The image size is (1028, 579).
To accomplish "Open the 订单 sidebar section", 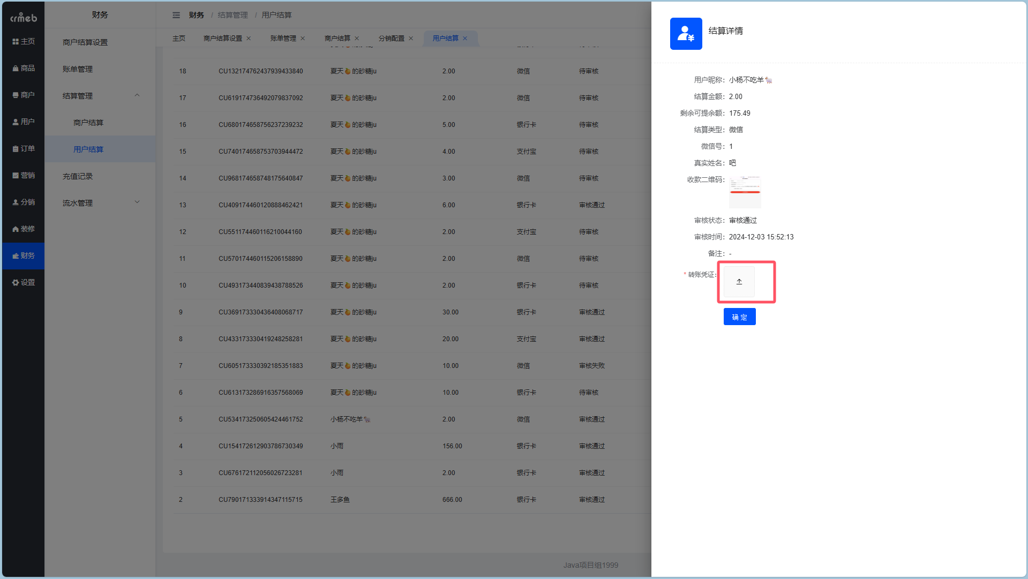I will (24, 148).
